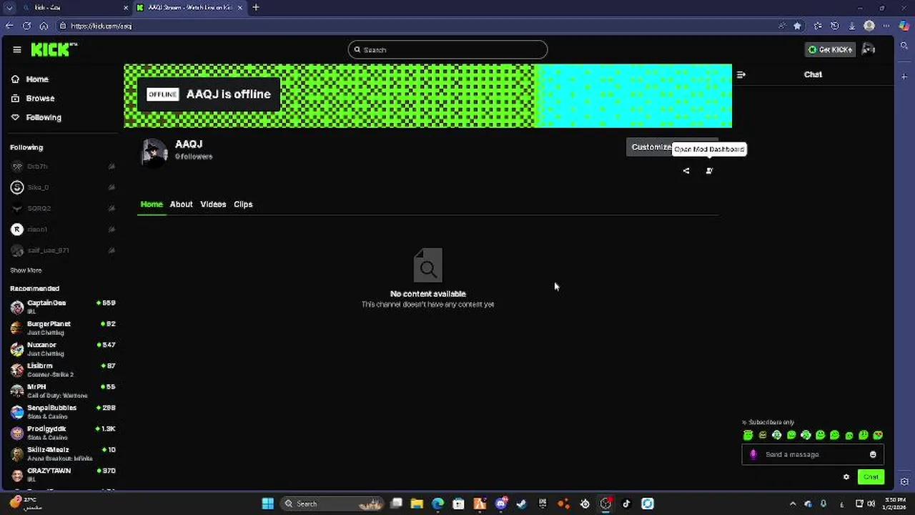Expand the Show More following list
The height and width of the screenshot is (515, 915).
point(26,270)
